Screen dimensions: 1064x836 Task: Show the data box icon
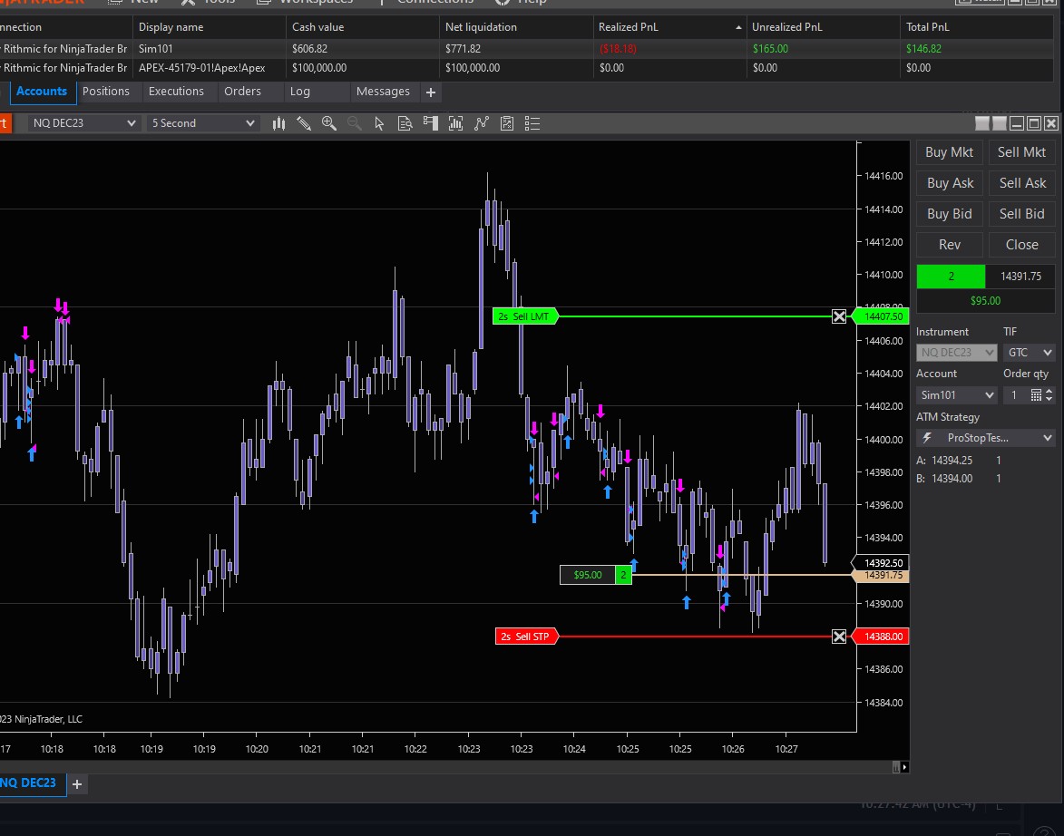tap(405, 123)
